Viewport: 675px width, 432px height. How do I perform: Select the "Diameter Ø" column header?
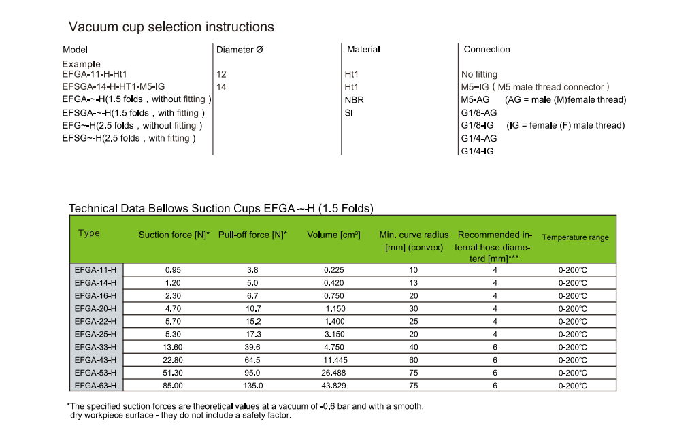[x=240, y=50]
